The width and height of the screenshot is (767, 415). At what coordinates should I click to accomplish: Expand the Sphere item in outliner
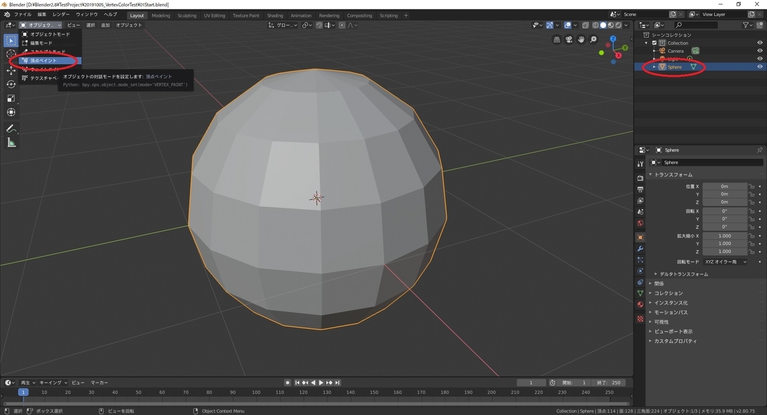pos(654,66)
